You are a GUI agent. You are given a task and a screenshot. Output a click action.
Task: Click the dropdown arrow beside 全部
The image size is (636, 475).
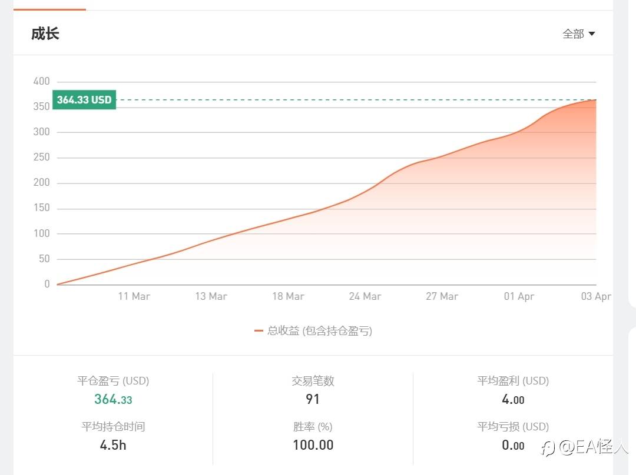[x=592, y=34]
